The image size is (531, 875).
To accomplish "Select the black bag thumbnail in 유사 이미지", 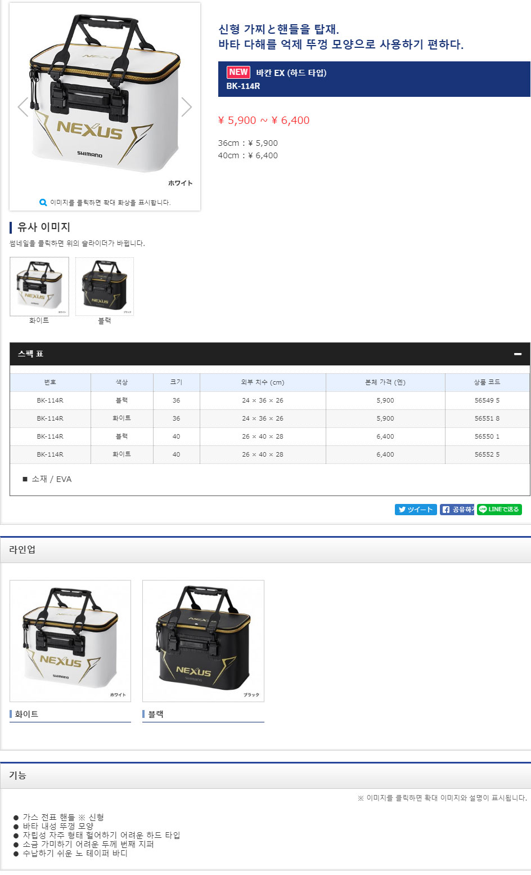I will (105, 287).
